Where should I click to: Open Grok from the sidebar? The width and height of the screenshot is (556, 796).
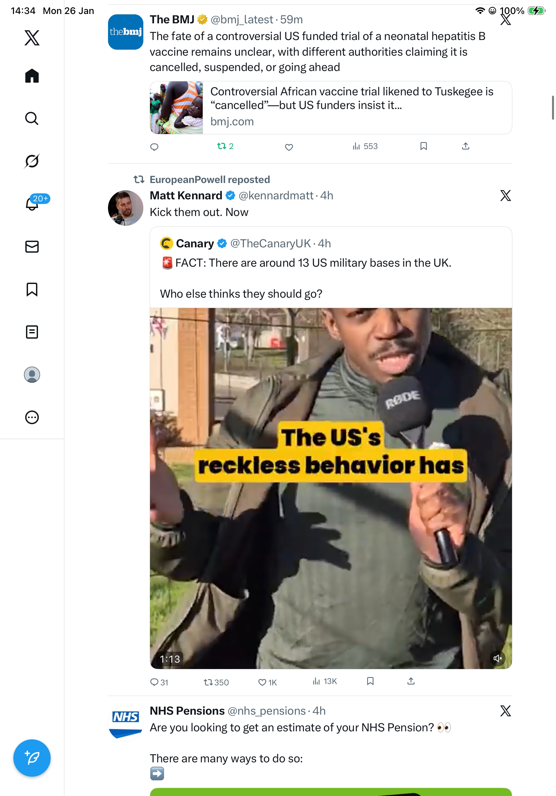tap(32, 161)
